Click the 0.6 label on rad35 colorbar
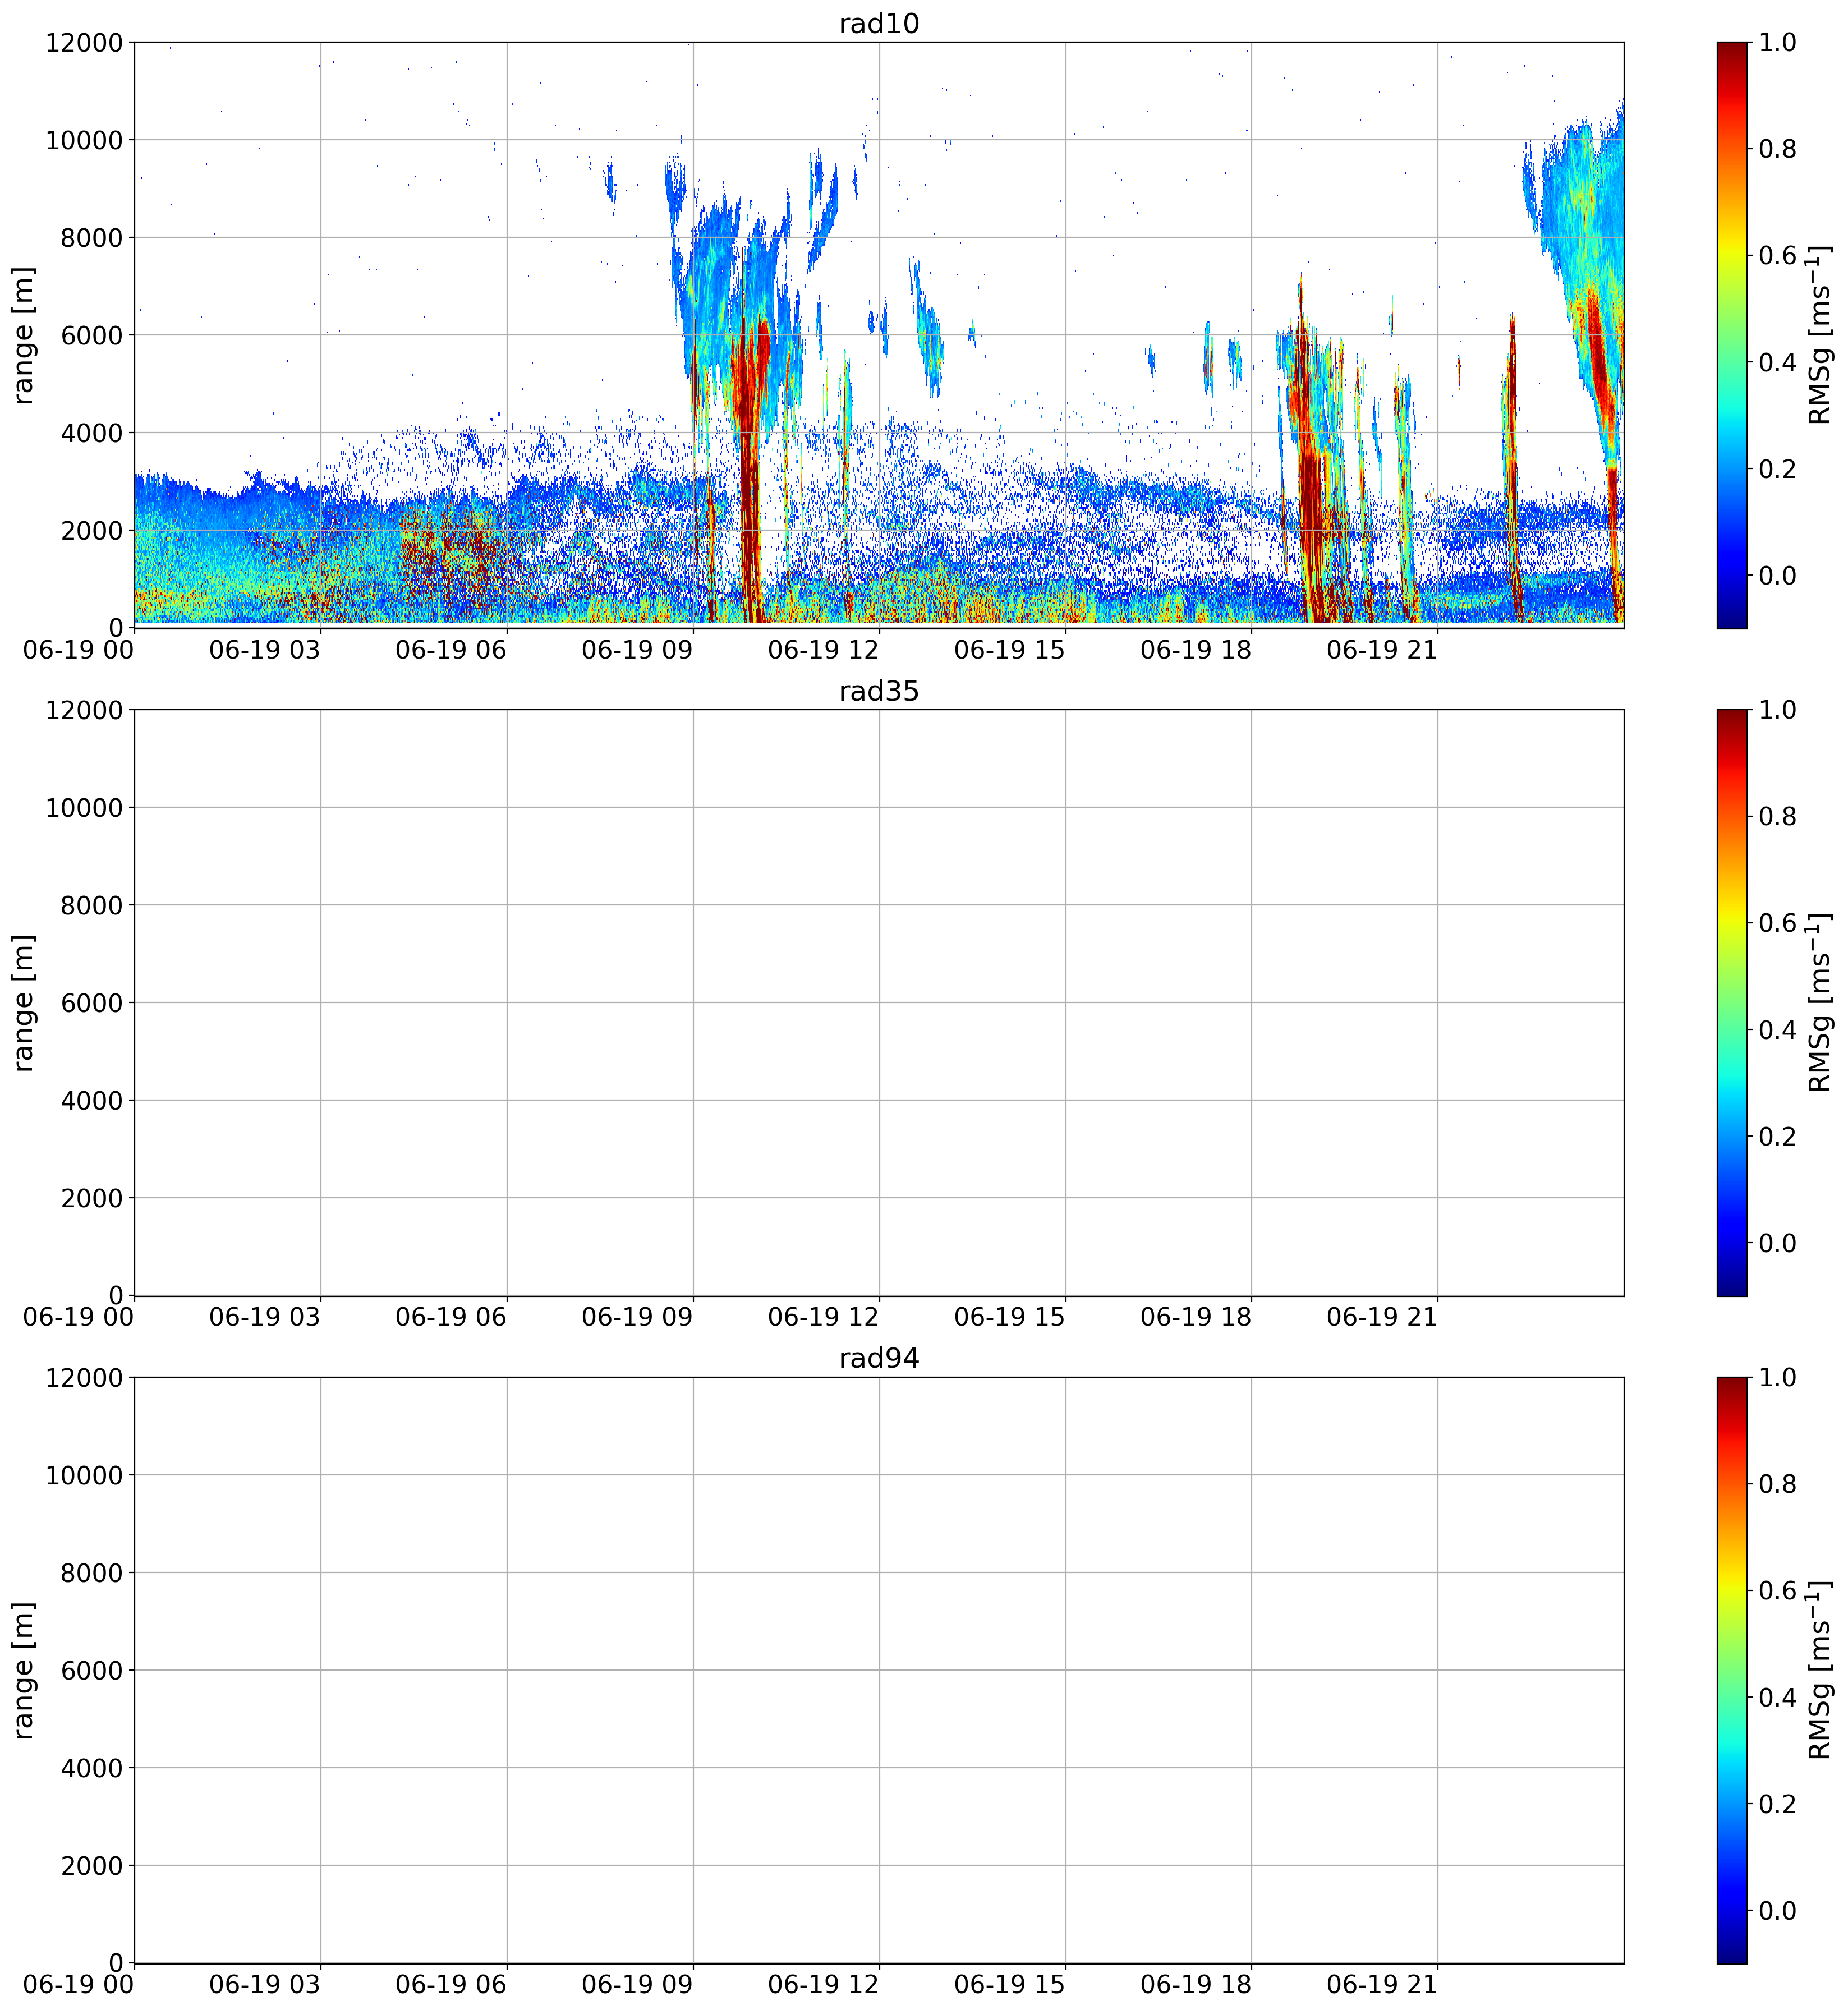Viewport: 1848px width, 2010px height. [x=1777, y=923]
